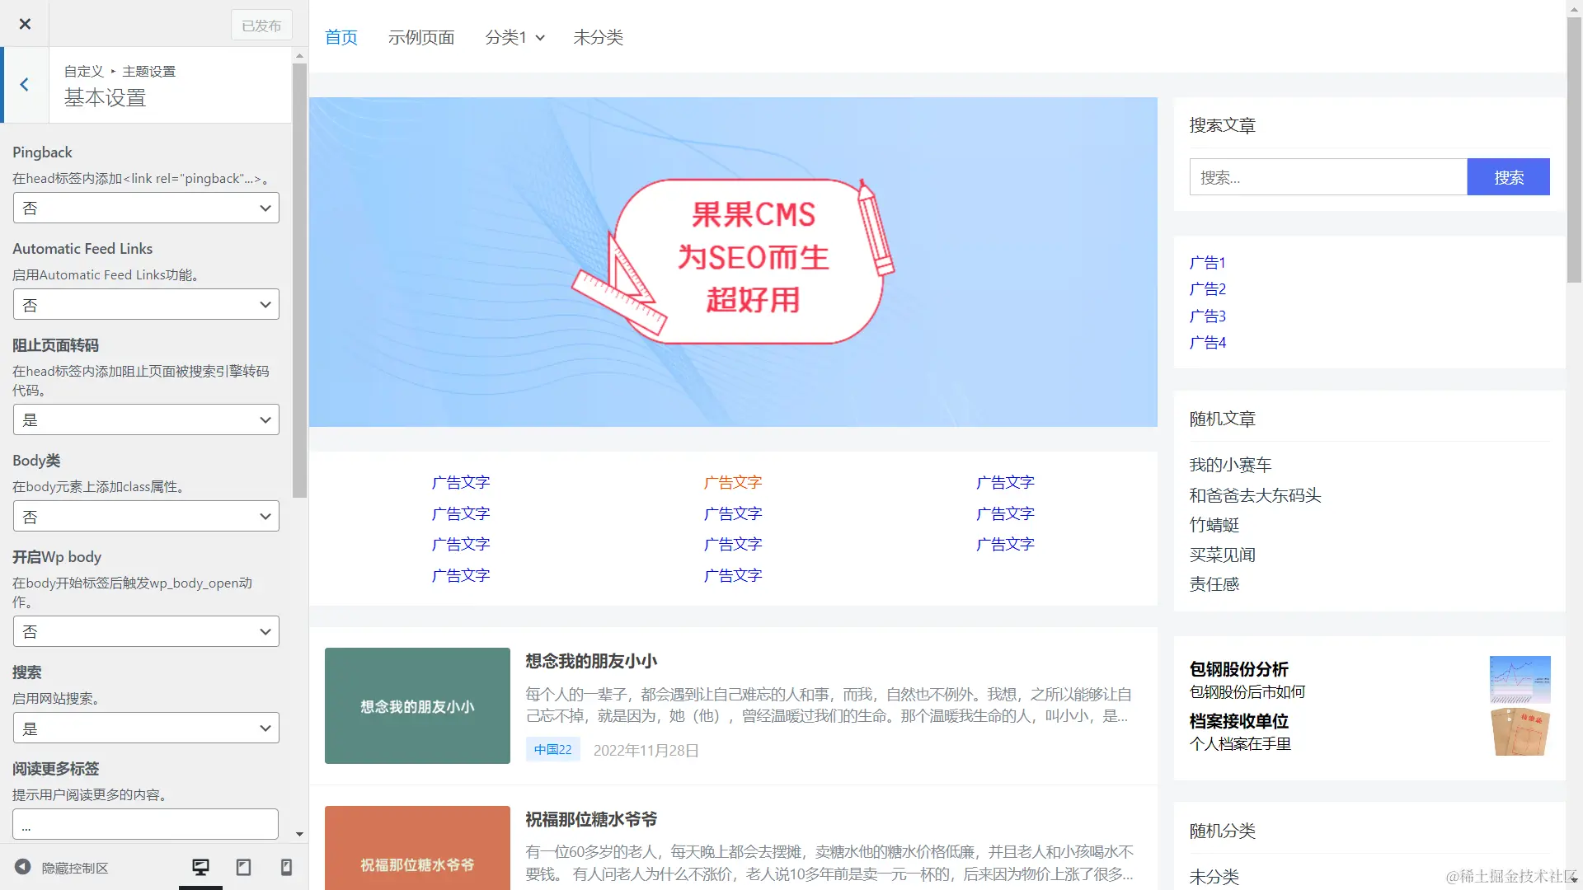Click 主题设置 breadcrumb text

pos(148,72)
